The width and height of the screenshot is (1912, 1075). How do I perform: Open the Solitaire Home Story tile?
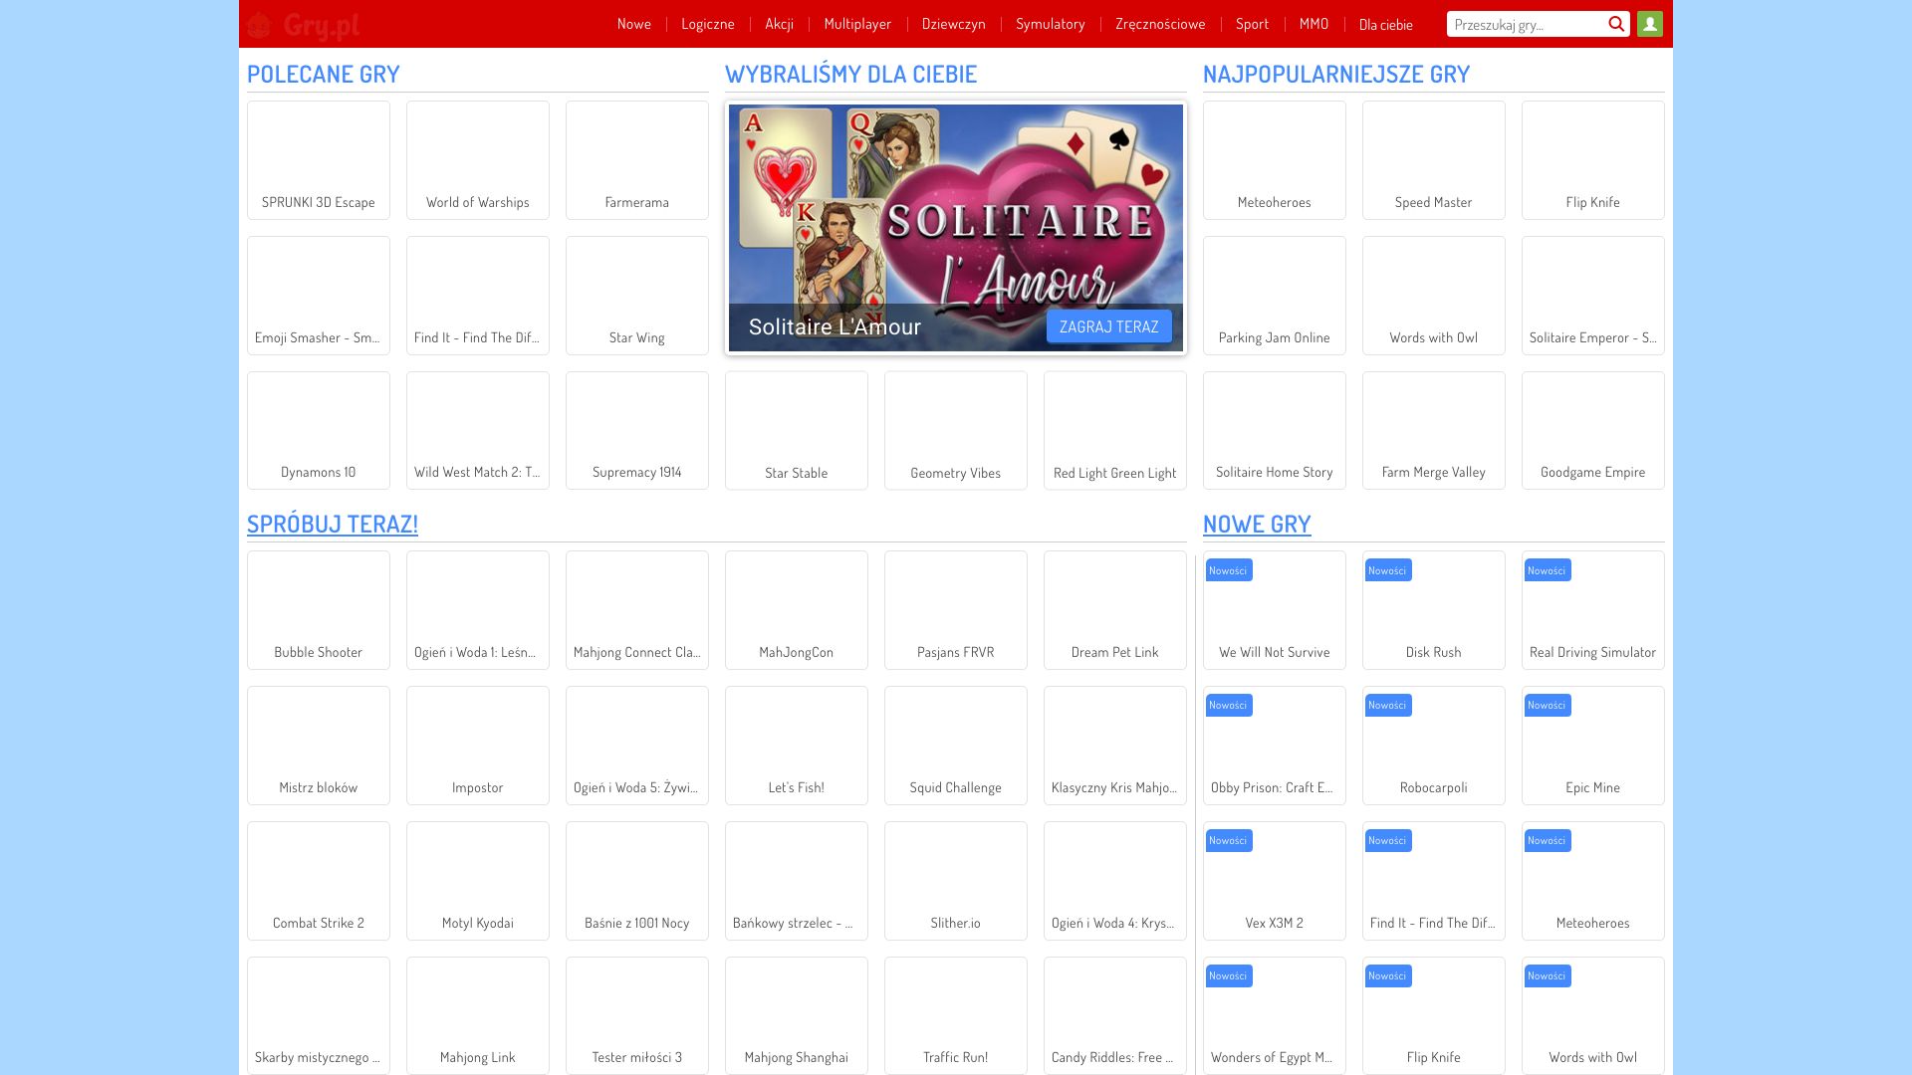pos(1275,430)
